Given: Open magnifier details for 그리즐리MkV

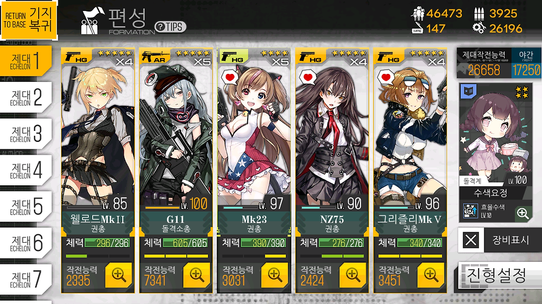Looking at the screenshot, I should (431, 274).
